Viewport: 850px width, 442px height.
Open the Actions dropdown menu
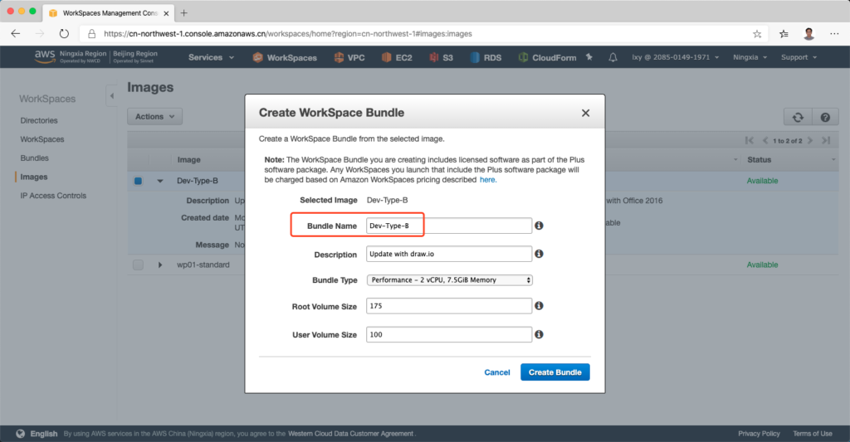click(154, 117)
